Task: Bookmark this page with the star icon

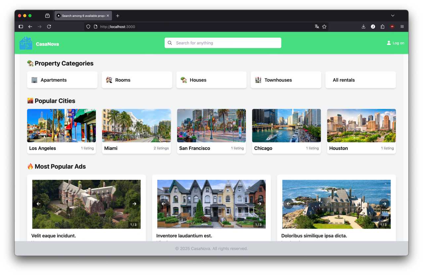Action: tap(324, 27)
